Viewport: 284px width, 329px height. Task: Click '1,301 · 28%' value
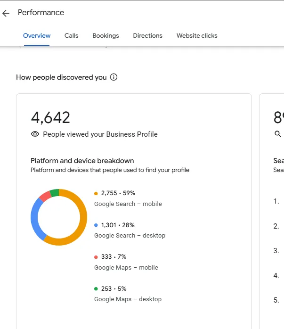click(x=118, y=225)
